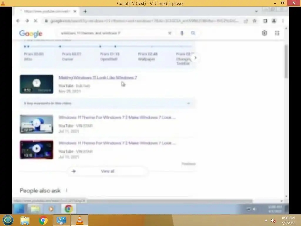Open the host Start orb
Image resolution: width=301 pixels, height=226 pixels.
pyautogui.click(x=8, y=220)
